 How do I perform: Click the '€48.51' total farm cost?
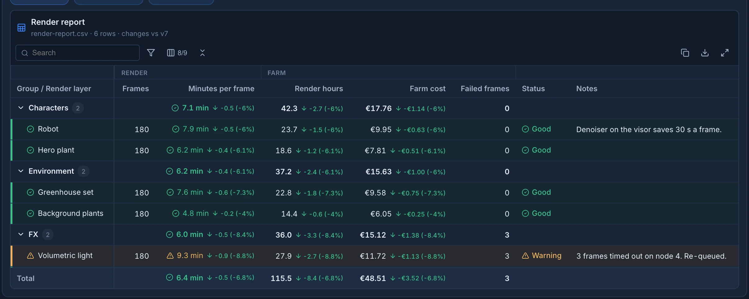373,278
